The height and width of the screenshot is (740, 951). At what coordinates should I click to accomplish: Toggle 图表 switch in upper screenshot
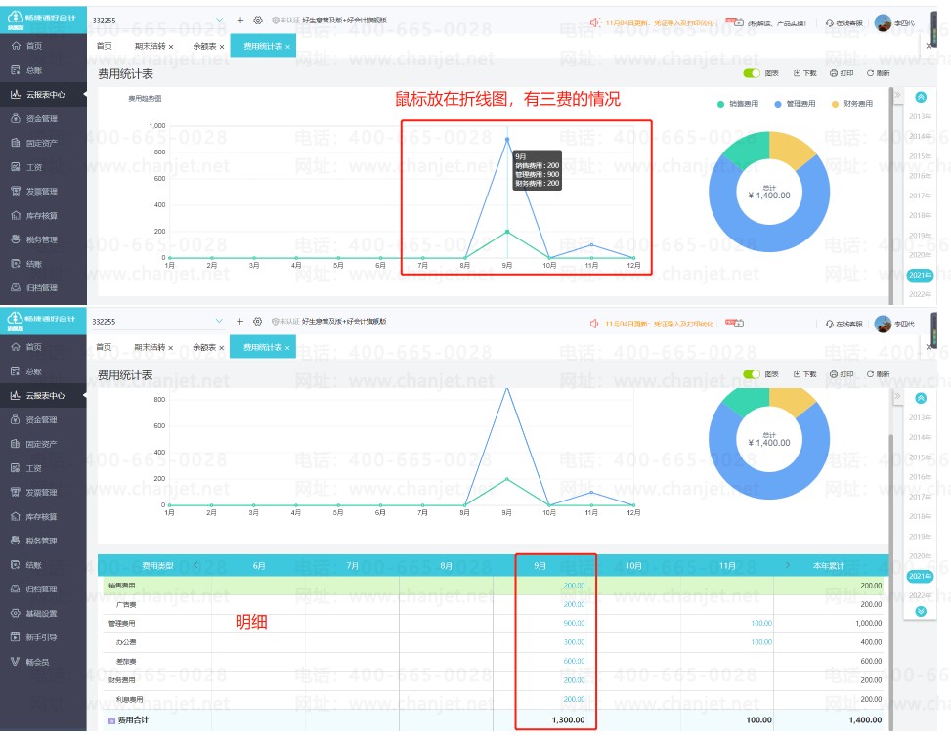(x=752, y=73)
